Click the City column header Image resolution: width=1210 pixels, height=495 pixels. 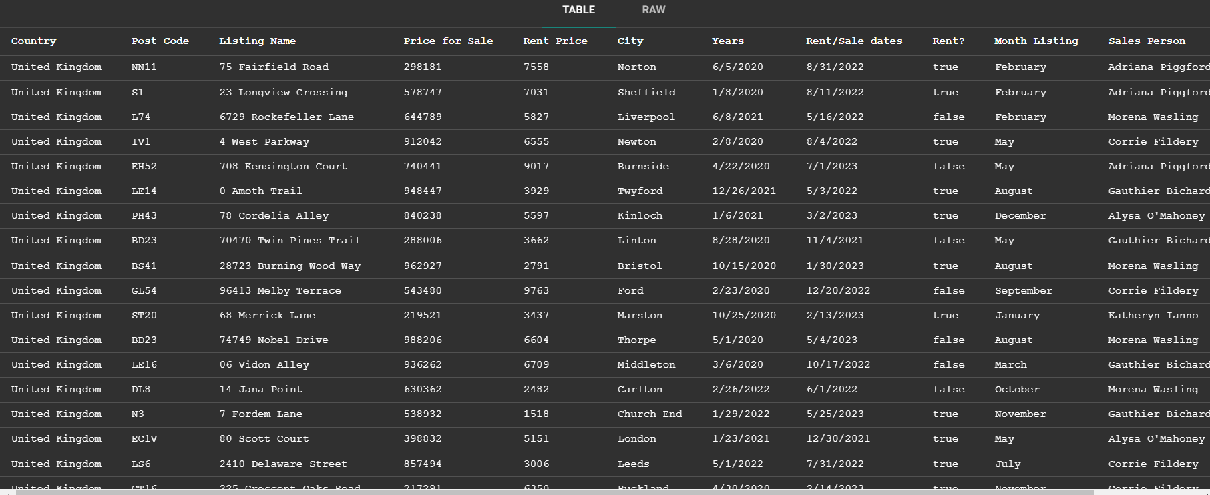point(630,41)
